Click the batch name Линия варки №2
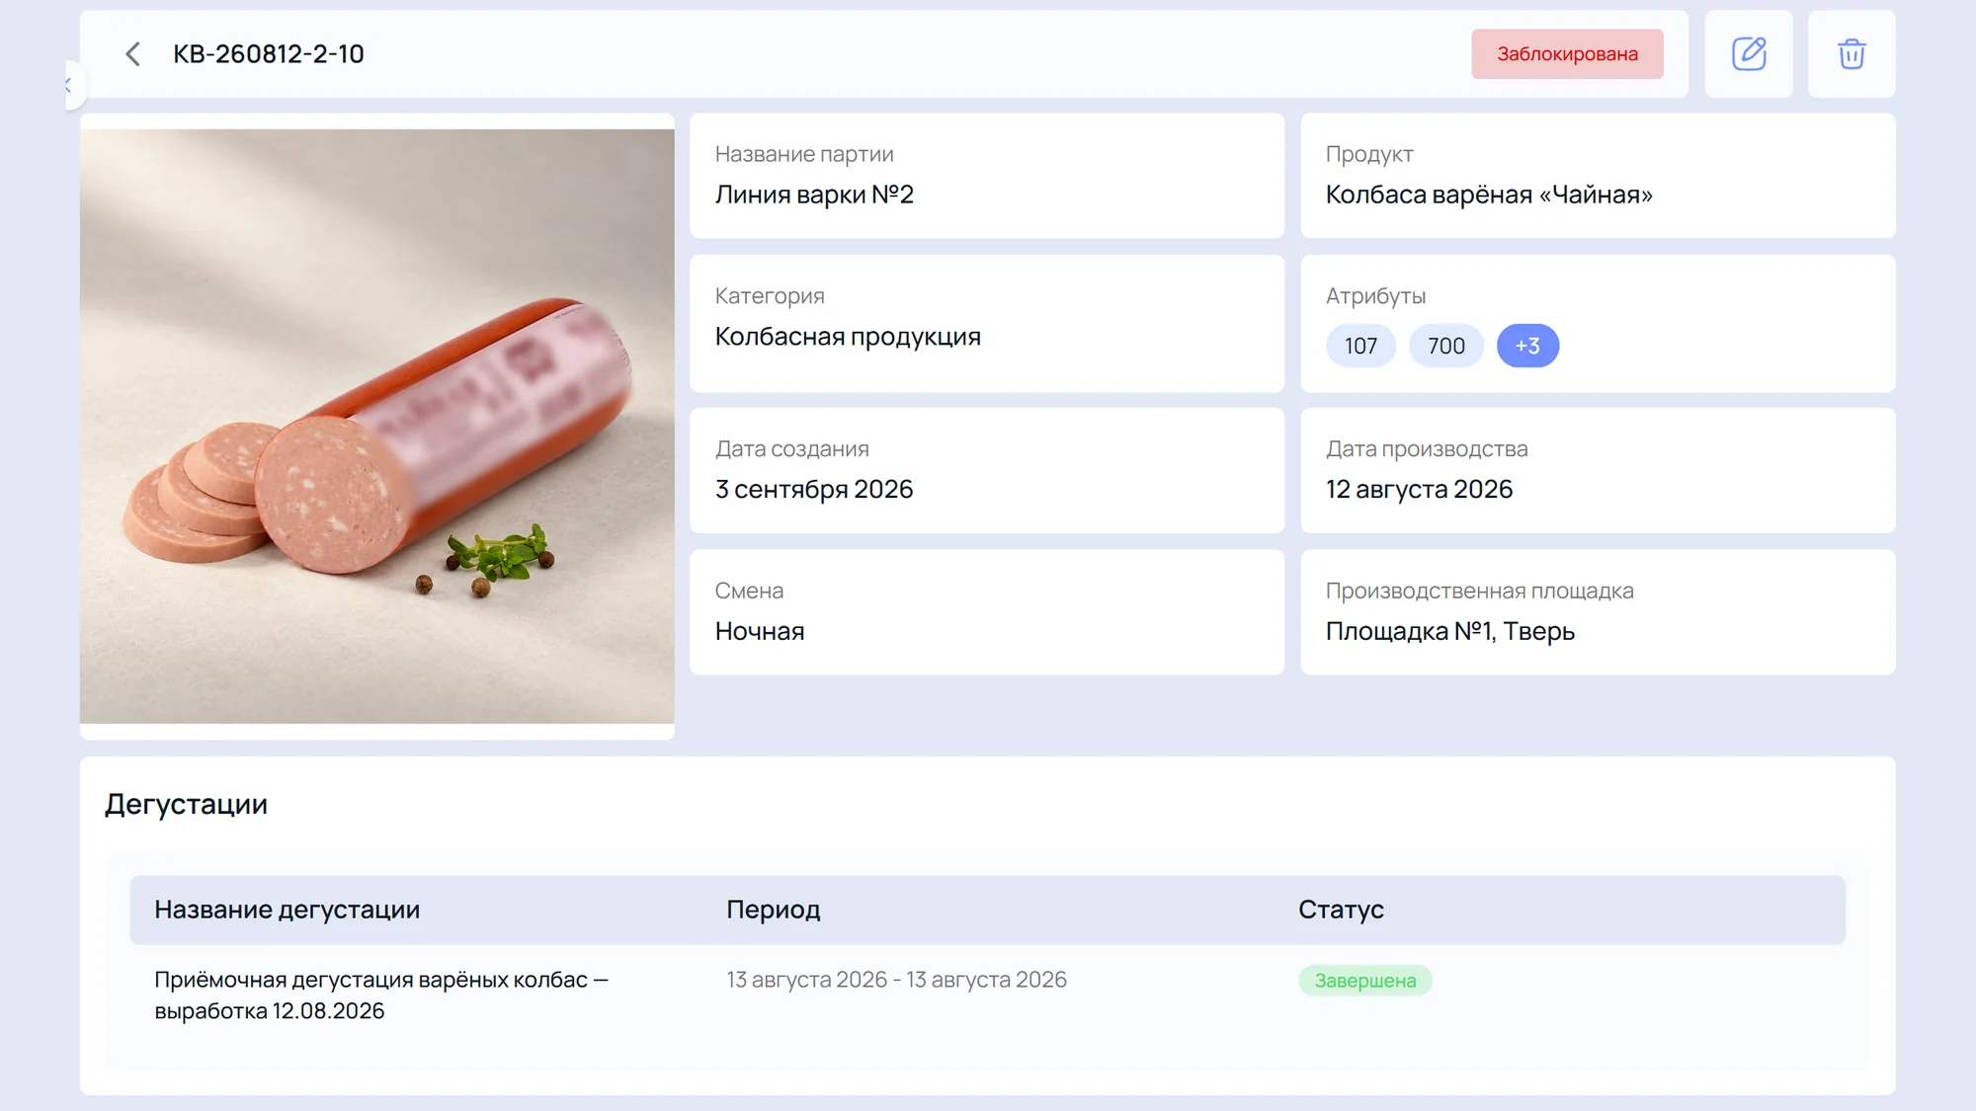This screenshot has height=1111, width=1976. pyautogui.click(x=814, y=195)
